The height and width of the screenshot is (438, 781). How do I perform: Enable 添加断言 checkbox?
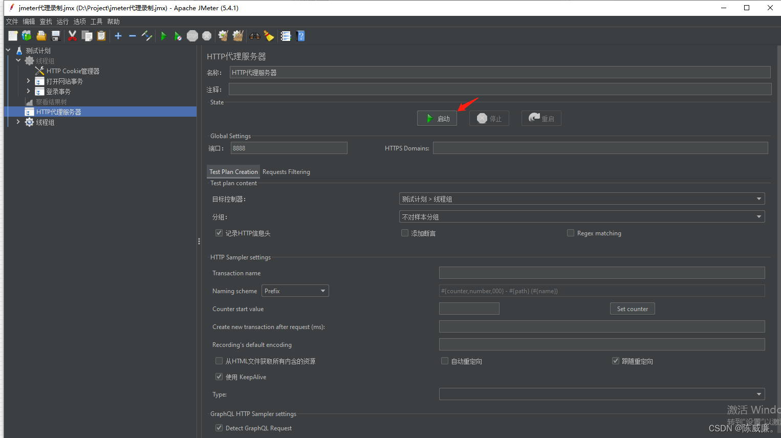(405, 233)
